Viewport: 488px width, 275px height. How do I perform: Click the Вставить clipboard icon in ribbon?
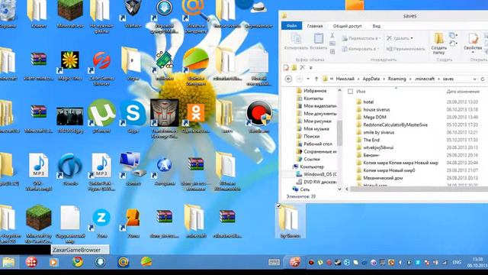[x=319, y=39]
